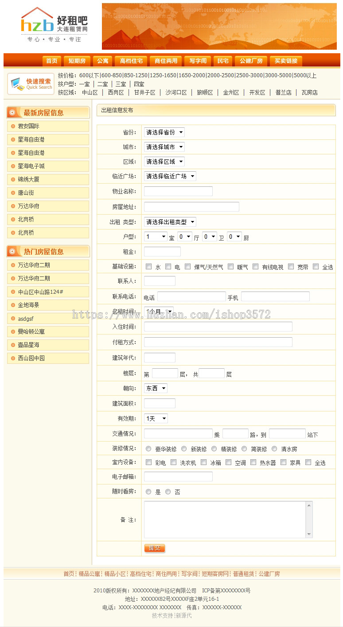Open the 民宅 nav tab
The height and width of the screenshot is (627, 343).
pos(223,61)
